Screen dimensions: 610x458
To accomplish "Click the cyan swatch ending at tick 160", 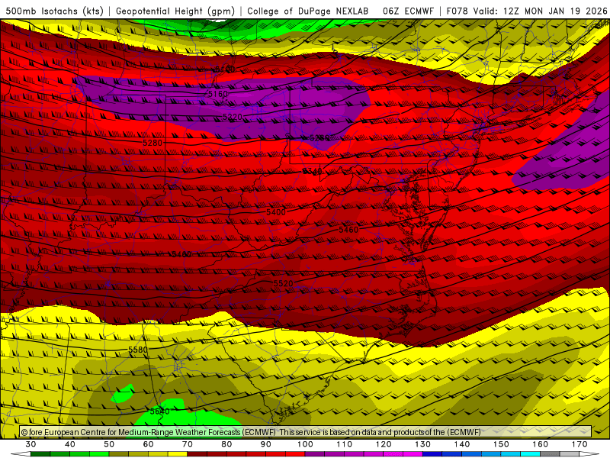I will pyautogui.click(x=530, y=454).
